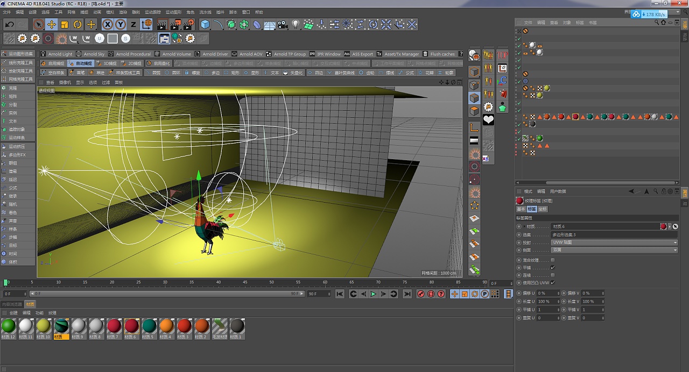Activate the Rotate tool in top toolbar
The width and height of the screenshot is (689, 372).
pos(78,24)
